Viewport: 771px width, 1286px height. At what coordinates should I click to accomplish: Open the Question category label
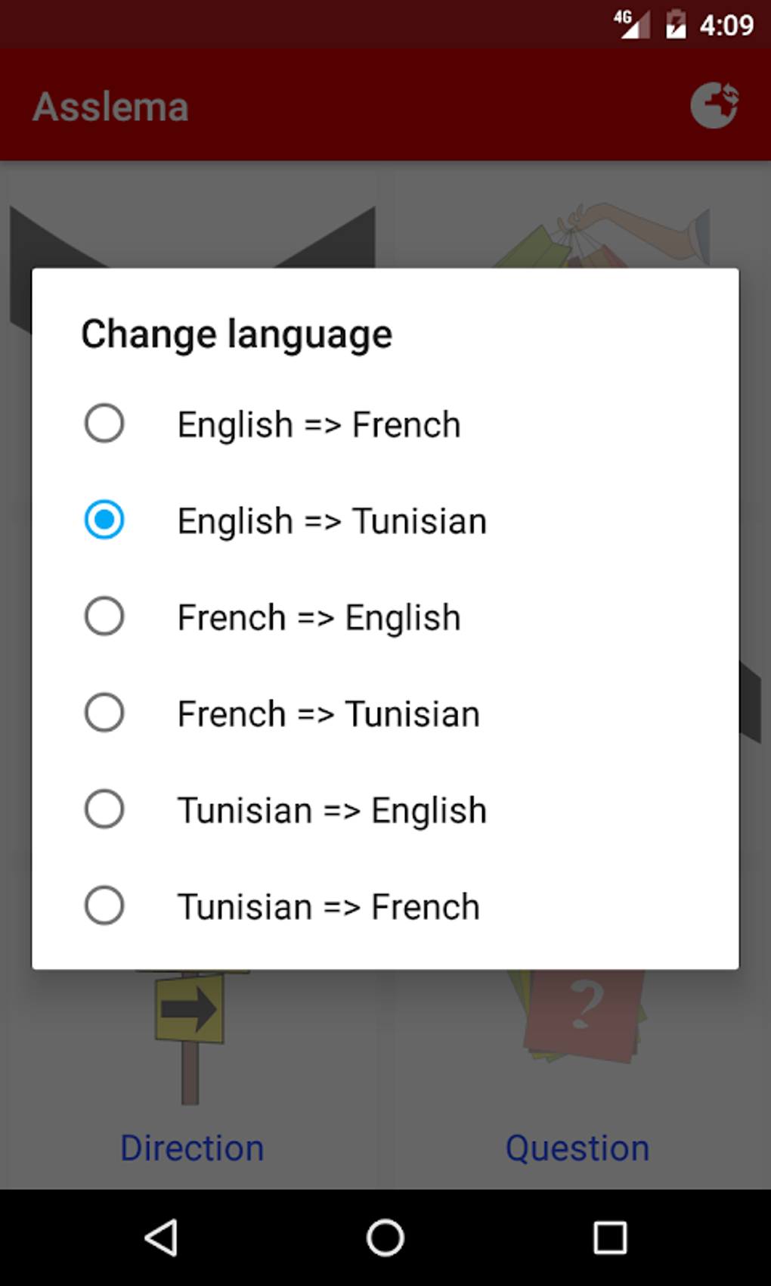(x=577, y=1148)
